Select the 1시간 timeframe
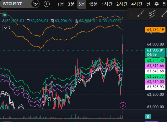The image size is (167, 122). [x=107, y=4]
